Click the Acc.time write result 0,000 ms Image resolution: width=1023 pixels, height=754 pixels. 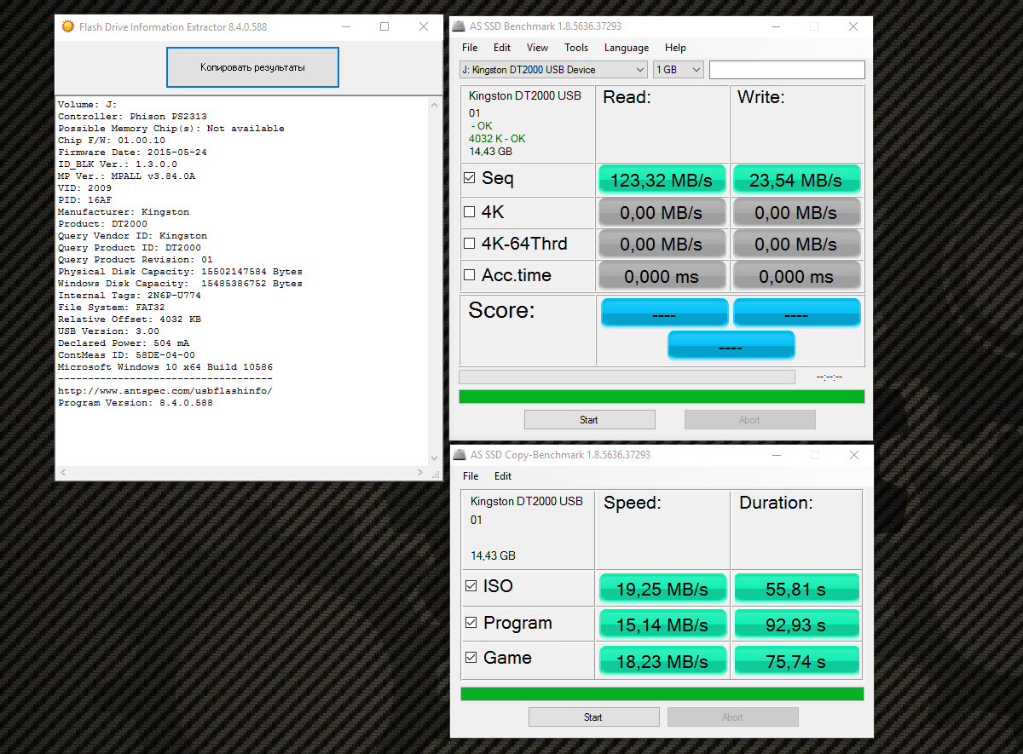[796, 276]
